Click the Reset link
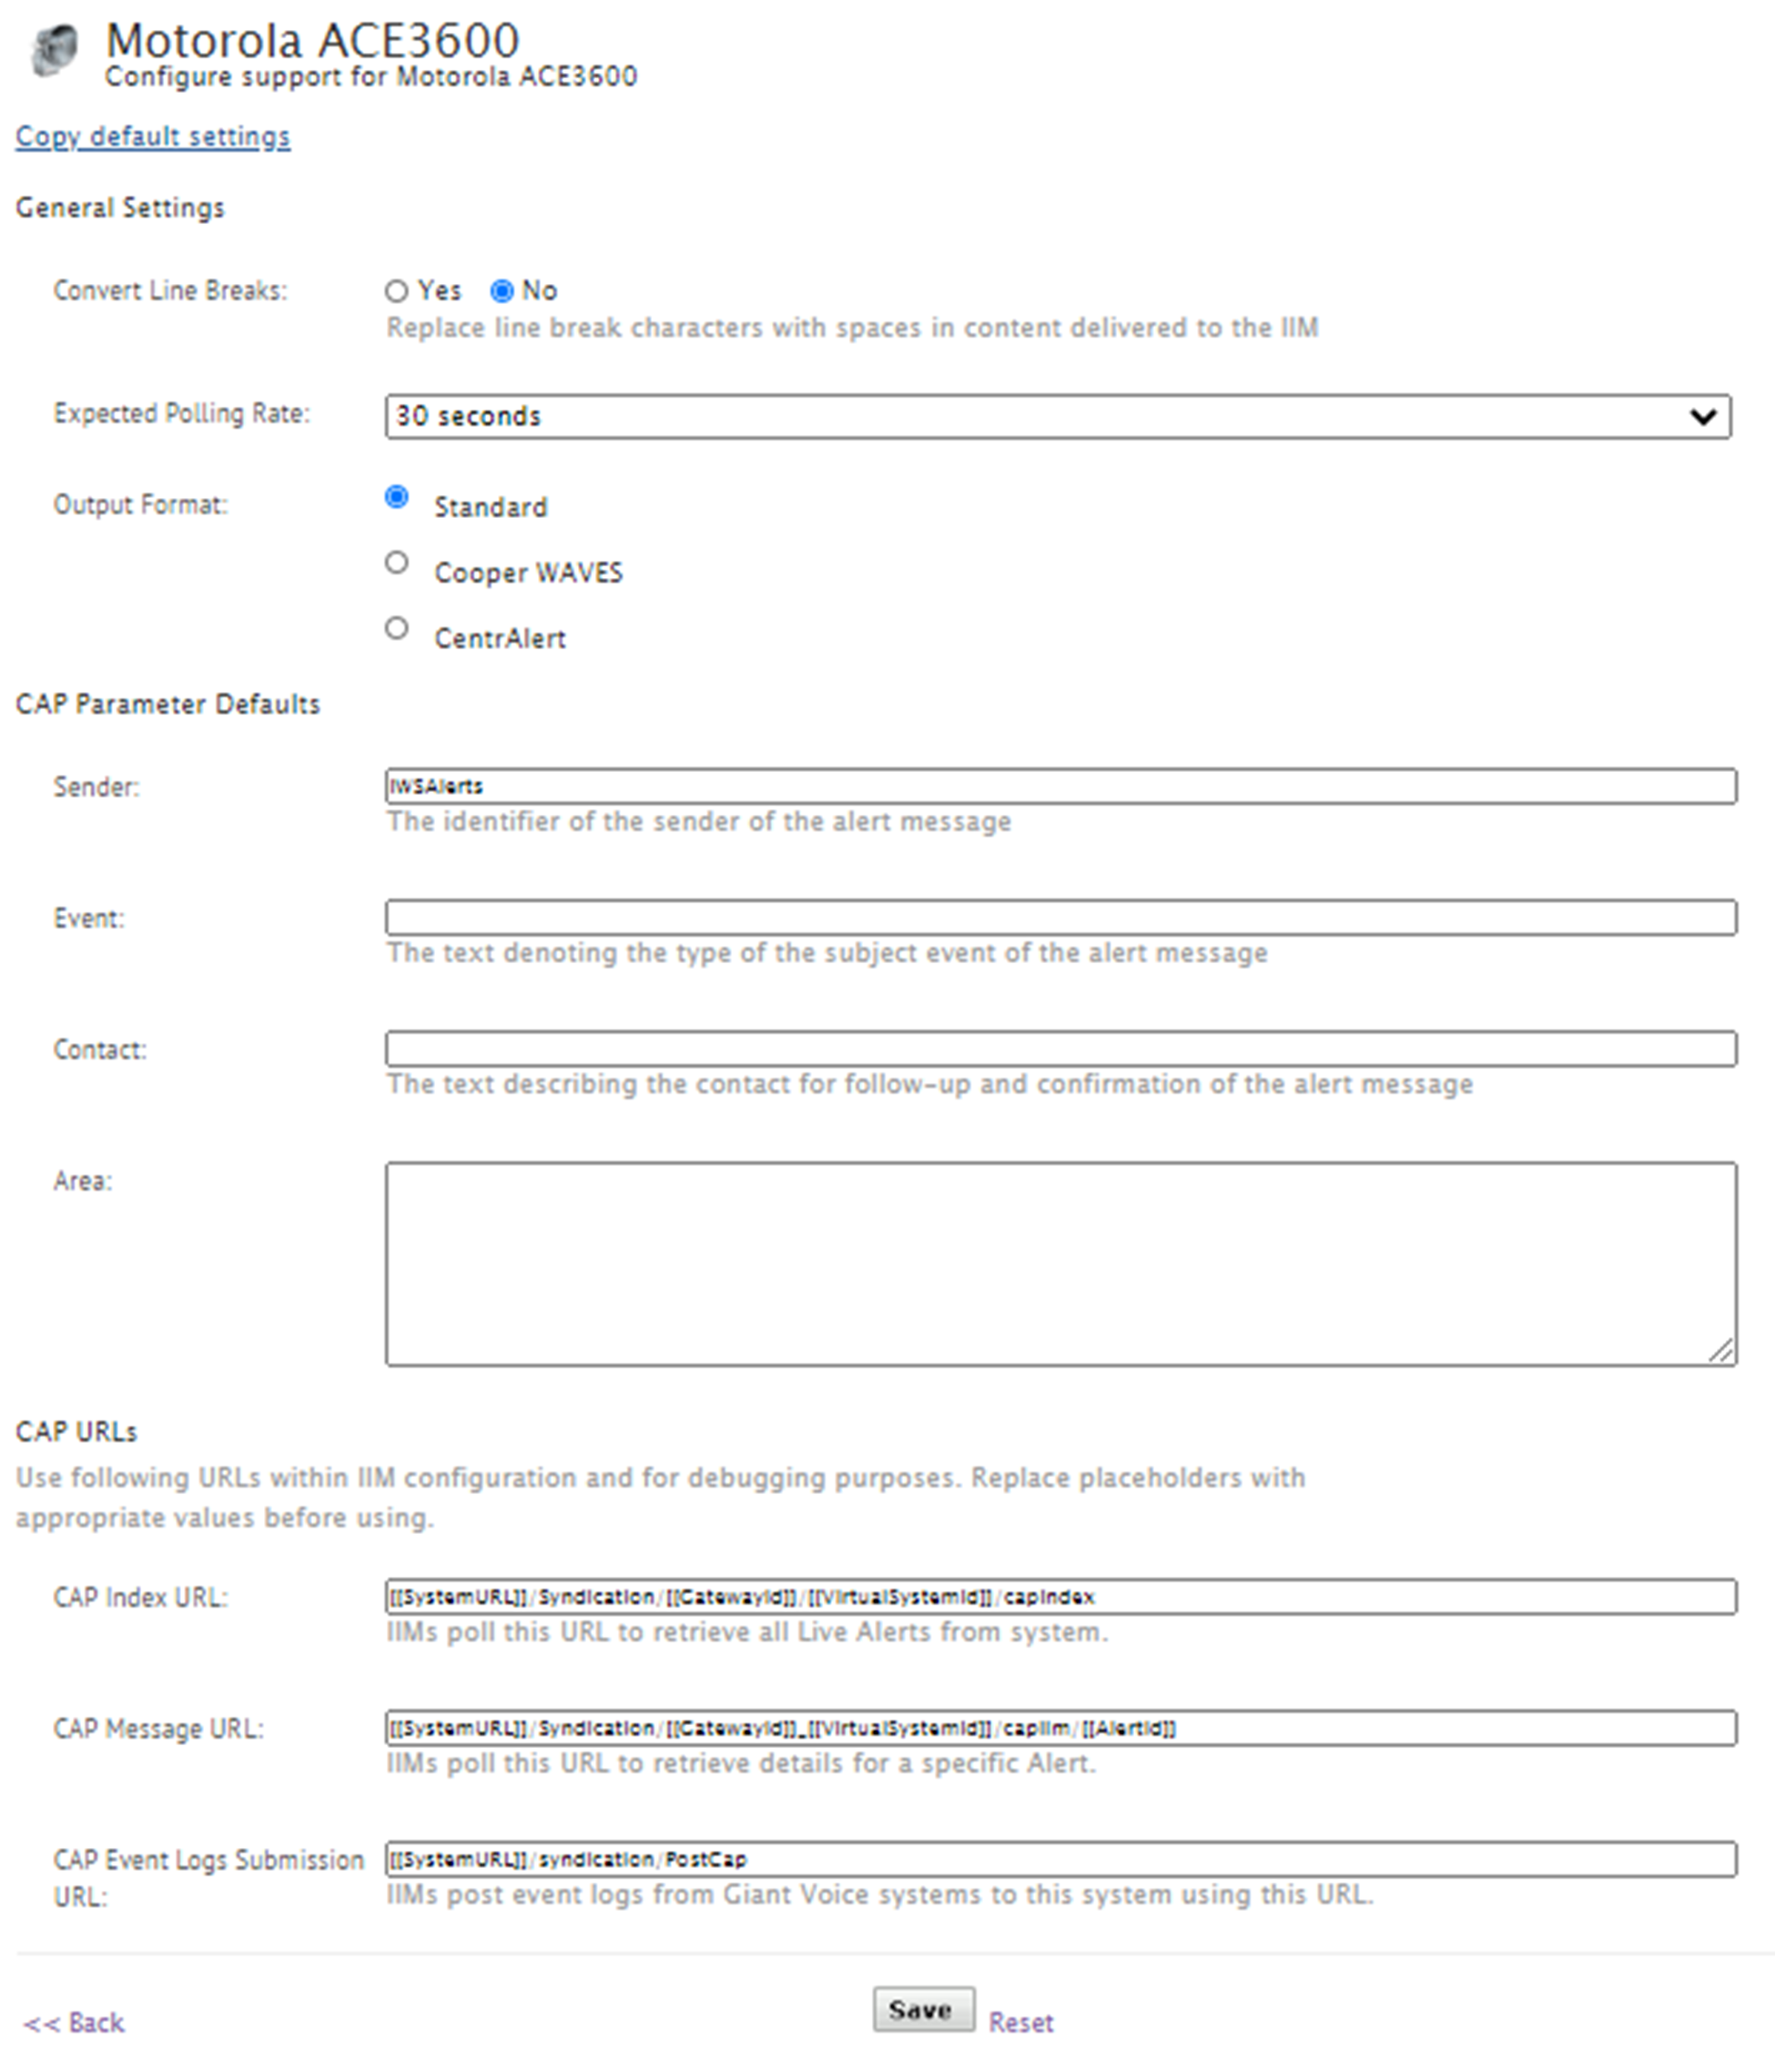The image size is (1775, 2072). pos(1021,2022)
